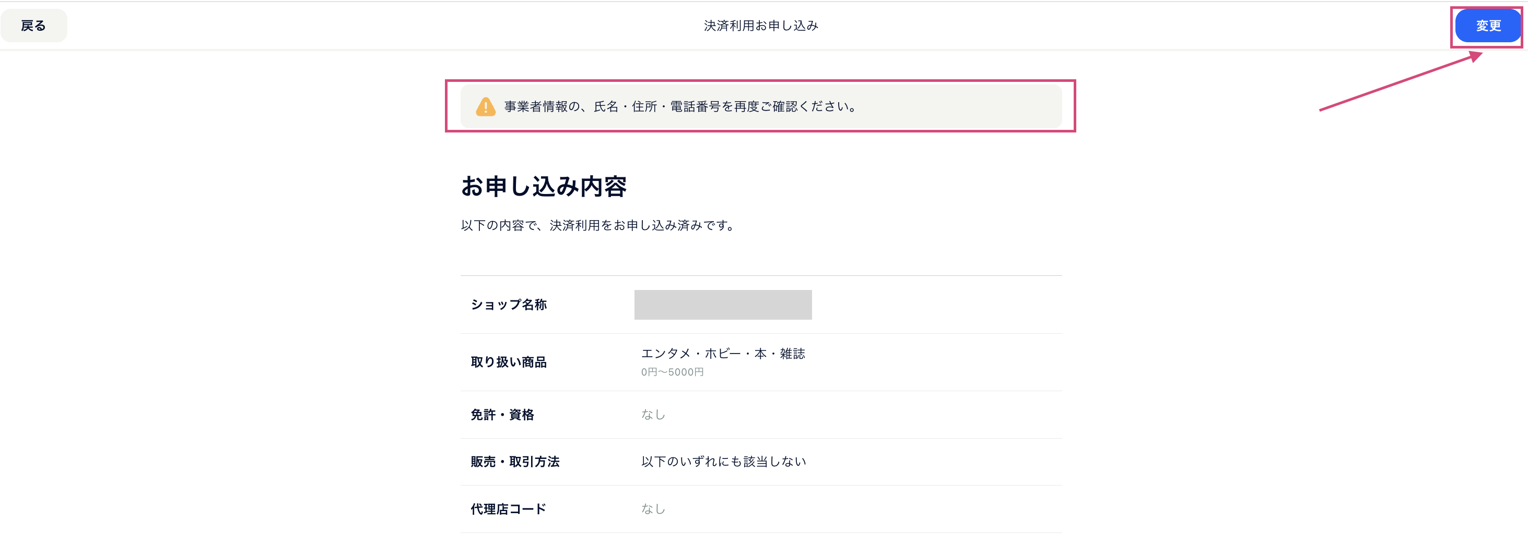The width and height of the screenshot is (1528, 557).
Task: Click the 代理店コード label
Action: (x=508, y=509)
